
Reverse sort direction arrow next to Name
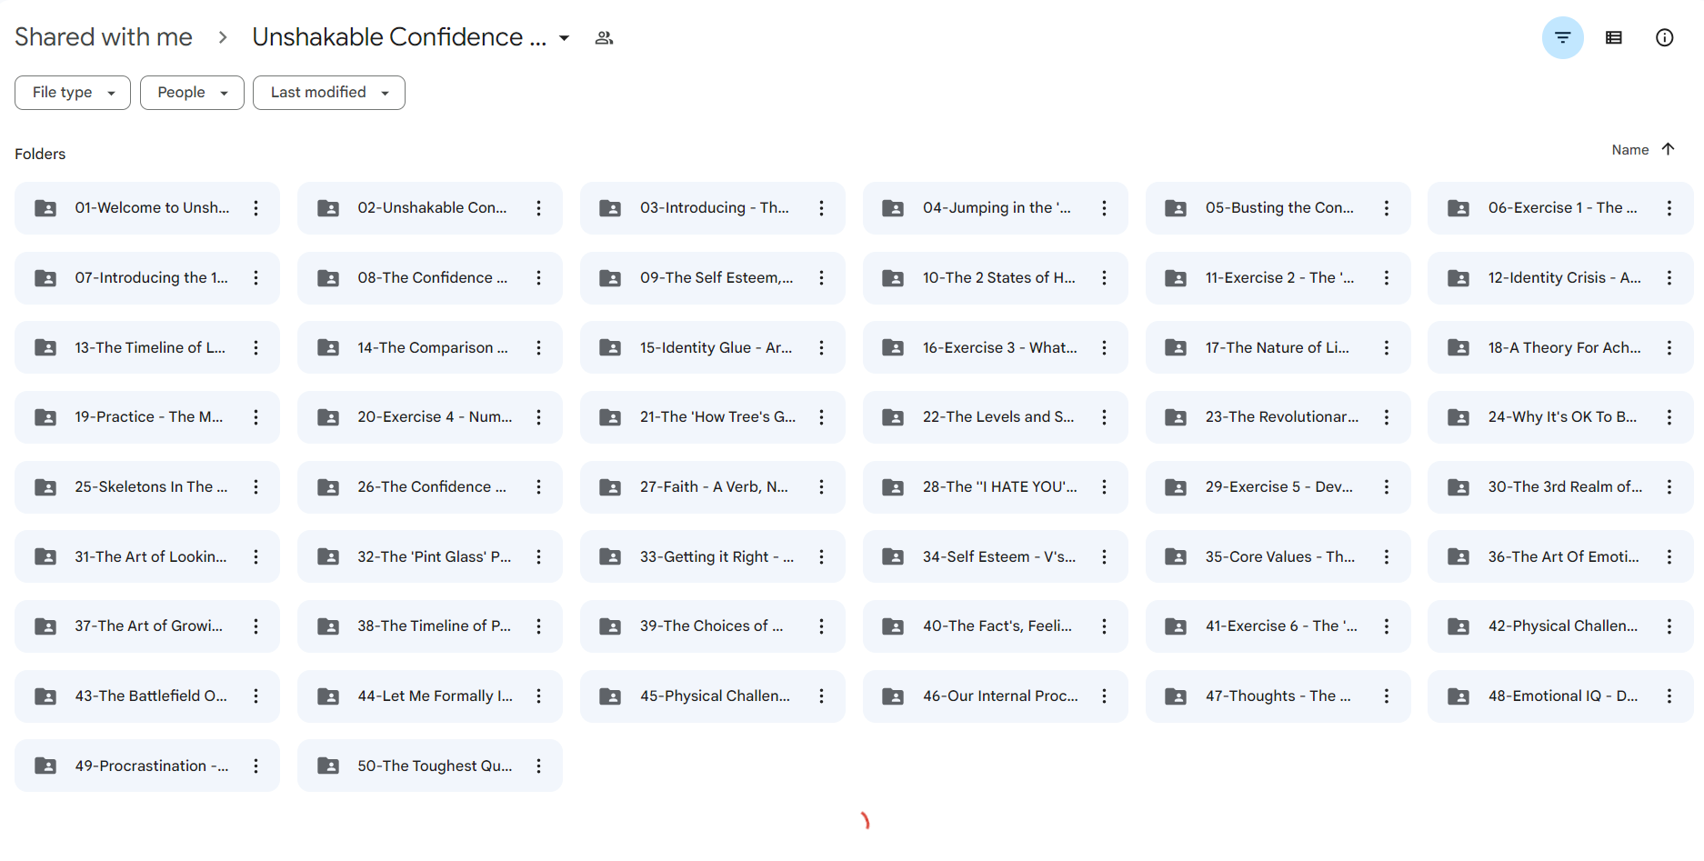tap(1668, 149)
